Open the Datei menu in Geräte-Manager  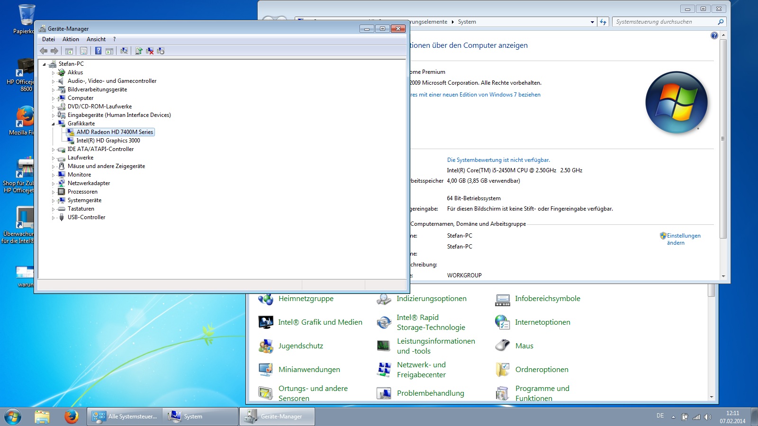[x=48, y=39]
